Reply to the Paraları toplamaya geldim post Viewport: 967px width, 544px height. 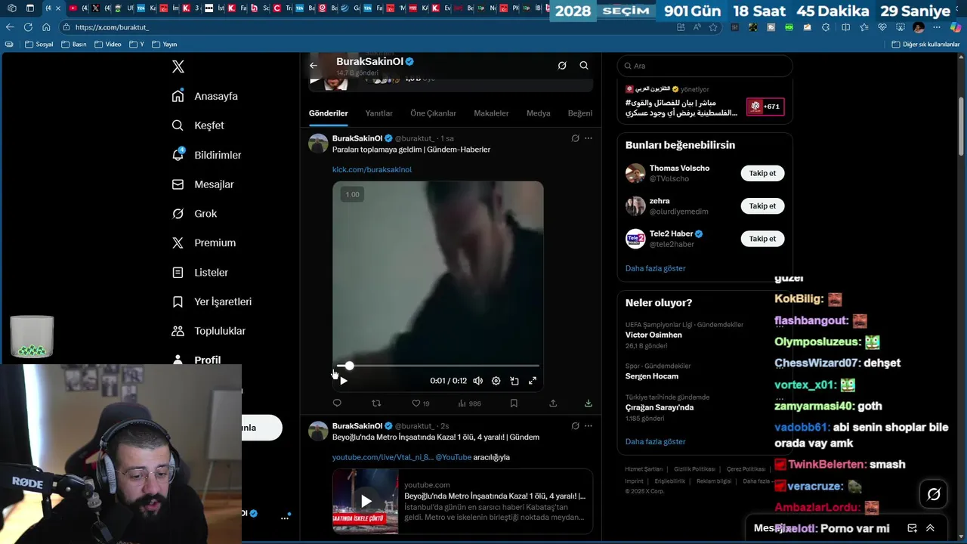tap(337, 403)
